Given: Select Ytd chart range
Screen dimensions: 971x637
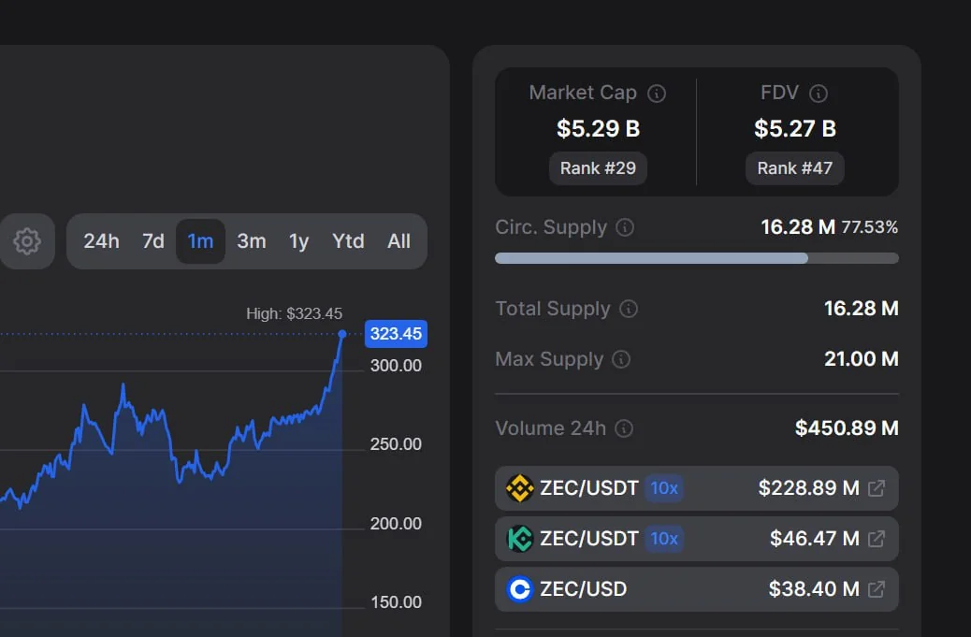Looking at the screenshot, I should point(348,241).
